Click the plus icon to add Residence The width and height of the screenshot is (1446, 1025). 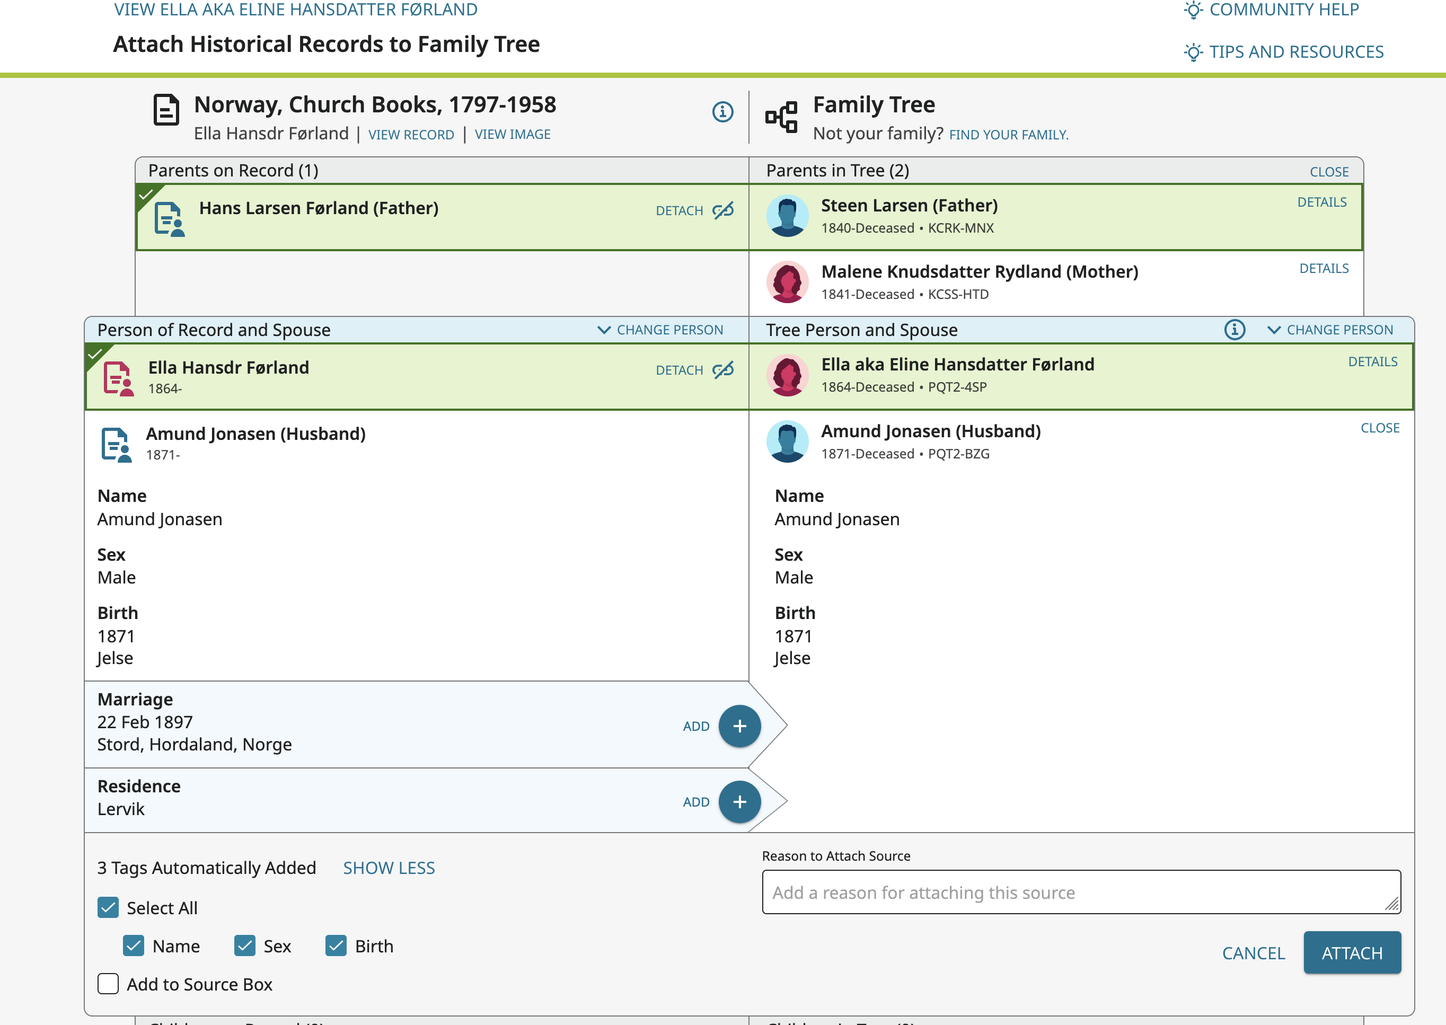tap(739, 801)
